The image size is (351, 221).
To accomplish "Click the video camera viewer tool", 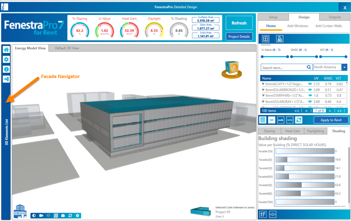I will click(x=41, y=216).
